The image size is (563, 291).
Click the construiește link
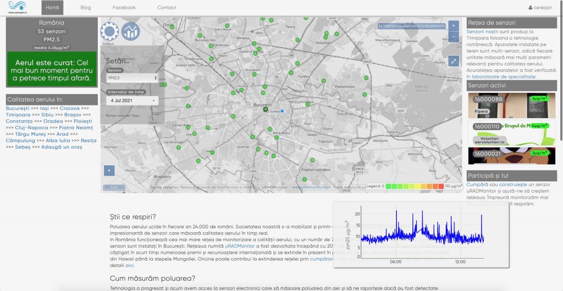point(512,184)
